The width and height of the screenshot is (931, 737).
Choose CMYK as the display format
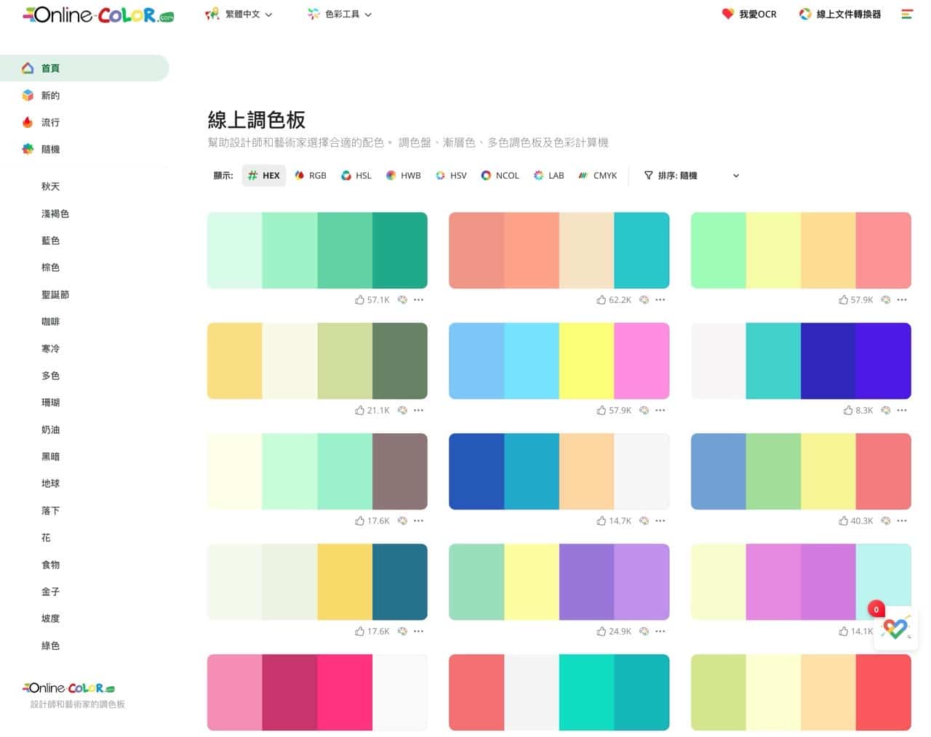597,175
